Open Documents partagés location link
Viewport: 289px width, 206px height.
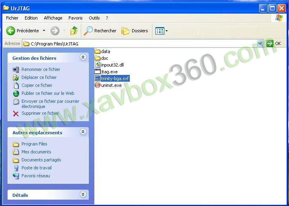tap(41, 160)
